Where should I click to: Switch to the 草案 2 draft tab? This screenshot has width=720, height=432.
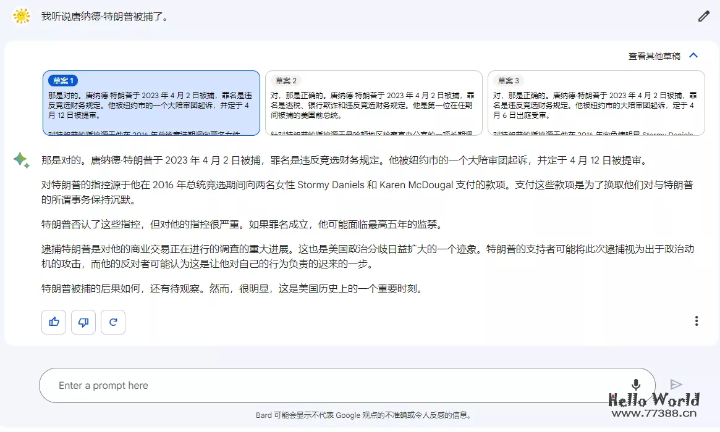286,80
